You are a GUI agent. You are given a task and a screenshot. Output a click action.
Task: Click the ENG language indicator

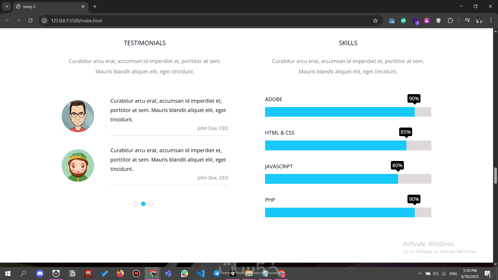pyautogui.click(x=453, y=274)
